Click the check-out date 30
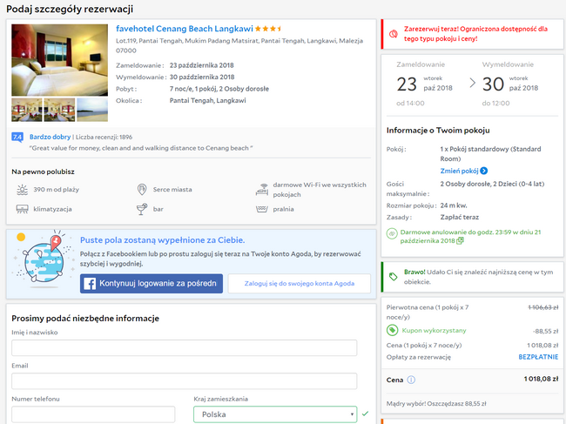 [x=493, y=84]
